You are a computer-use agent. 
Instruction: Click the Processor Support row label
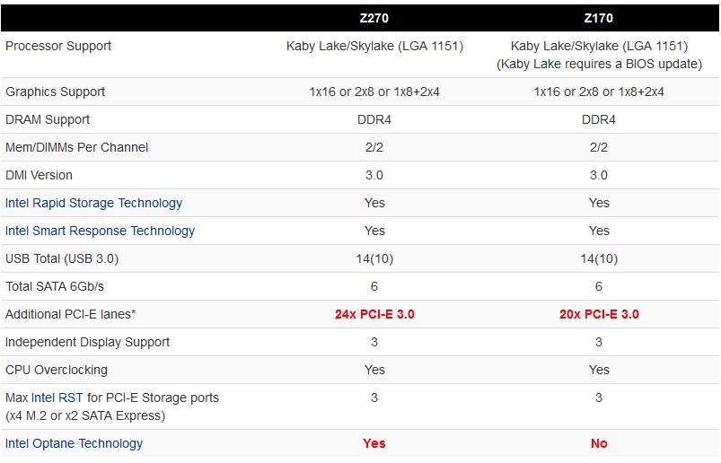[58, 46]
